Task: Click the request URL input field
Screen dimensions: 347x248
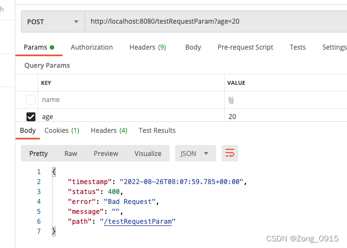Action: click(x=215, y=22)
